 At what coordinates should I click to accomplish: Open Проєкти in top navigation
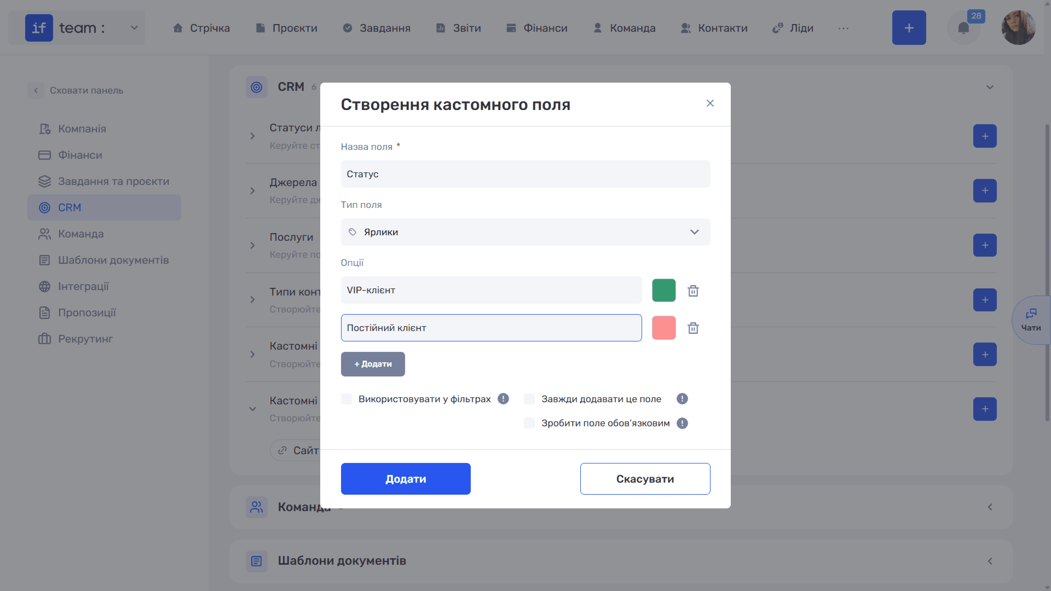[286, 28]
